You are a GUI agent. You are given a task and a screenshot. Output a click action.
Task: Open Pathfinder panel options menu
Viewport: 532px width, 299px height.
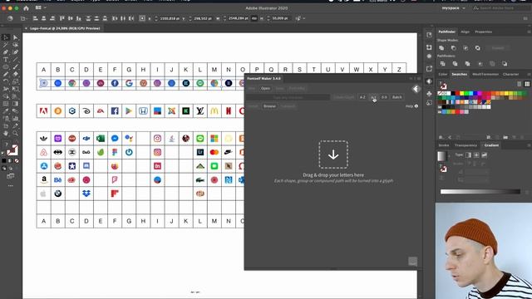(x=529, y=32)
